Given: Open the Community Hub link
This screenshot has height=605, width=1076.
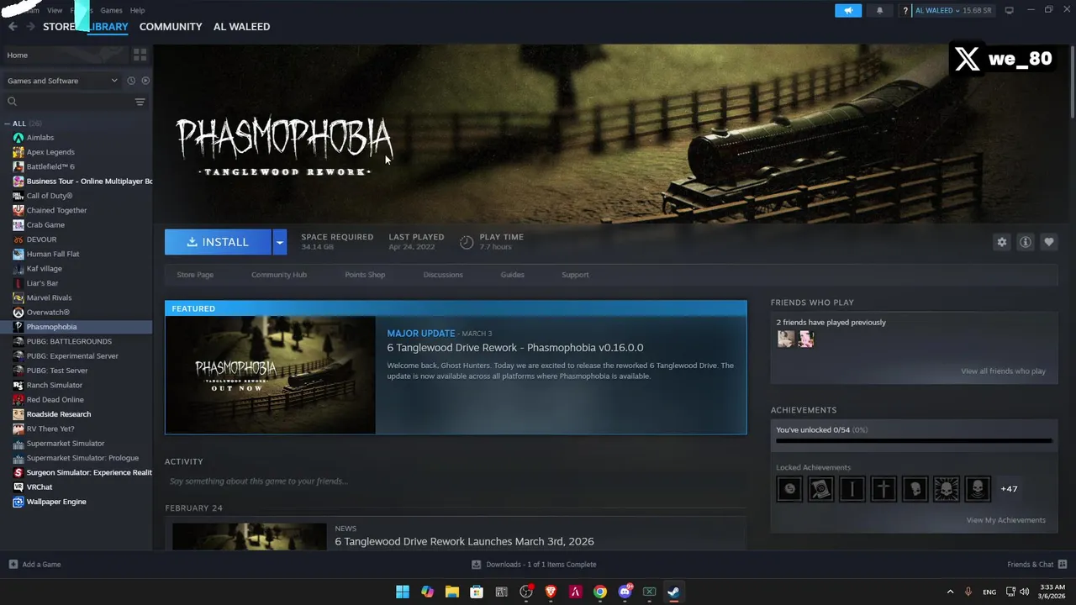Looking at the screenshot, I should pyautogui.click(x=279, y=275).
